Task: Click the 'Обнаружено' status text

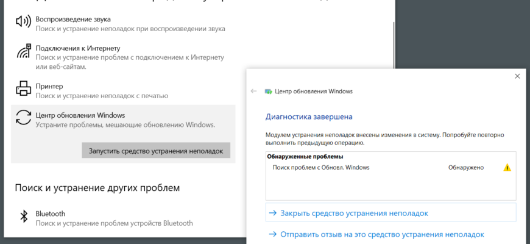Action: tap(466, 167)
